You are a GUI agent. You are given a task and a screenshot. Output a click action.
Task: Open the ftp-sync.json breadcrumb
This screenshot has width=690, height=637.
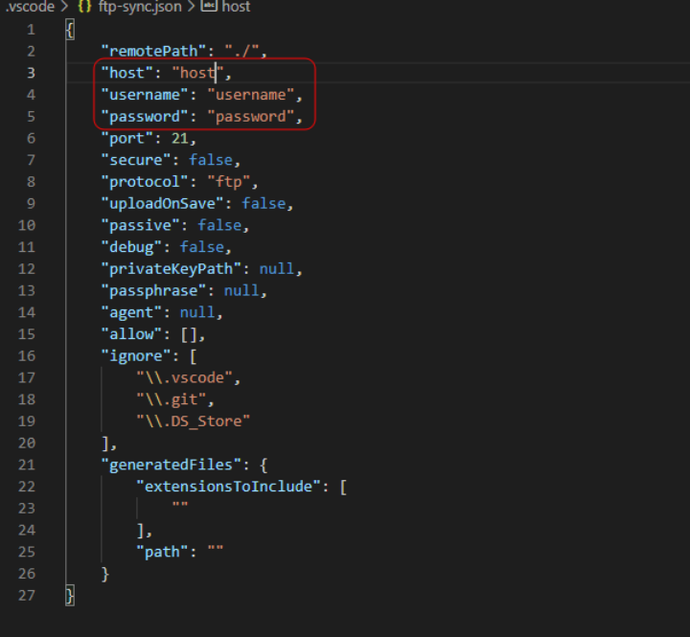pyautogui.click(x=140, y=7)
